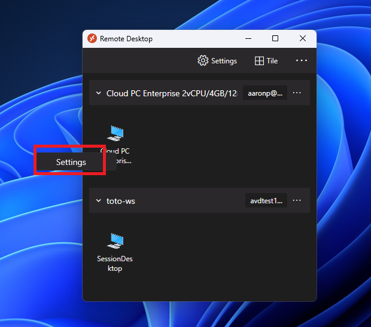Open more options for toto-ws workspace
This screenshot has width=371, height=327.
click(x=297, y=200)
